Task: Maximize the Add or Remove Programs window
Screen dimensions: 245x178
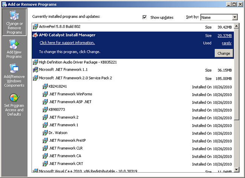Action: click(234, 4)
